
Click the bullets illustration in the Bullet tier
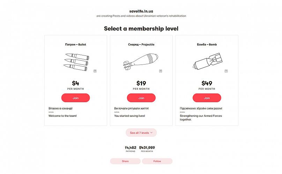coord(76,62)
